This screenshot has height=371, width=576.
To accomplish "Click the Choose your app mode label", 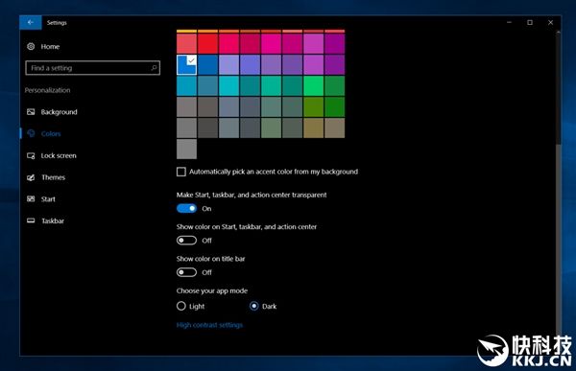I will [x=212, y=290].
